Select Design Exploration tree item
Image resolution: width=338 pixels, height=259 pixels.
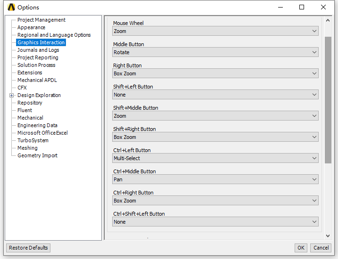click(x=39, y=95)
